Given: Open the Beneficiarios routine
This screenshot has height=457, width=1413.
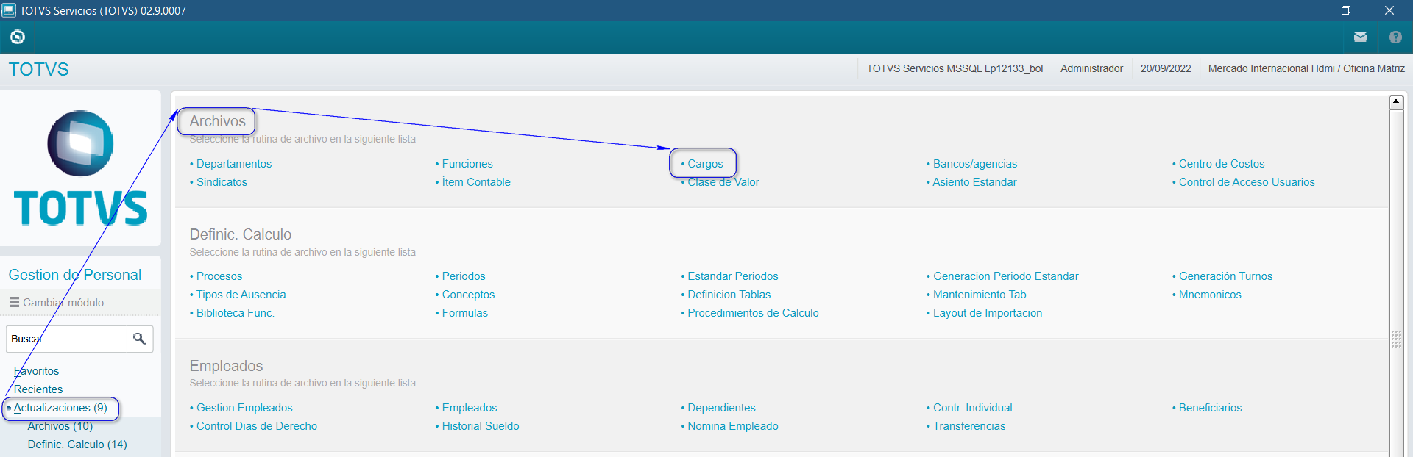Looking at the screenshot, I should 1210,408.
